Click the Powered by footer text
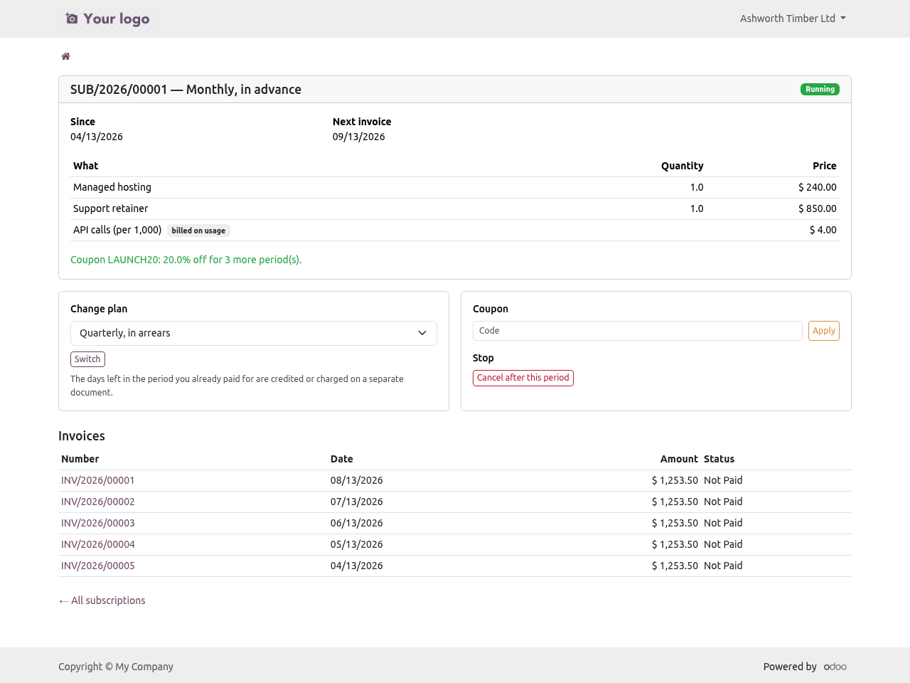910x683 pixels. (790, 667)
